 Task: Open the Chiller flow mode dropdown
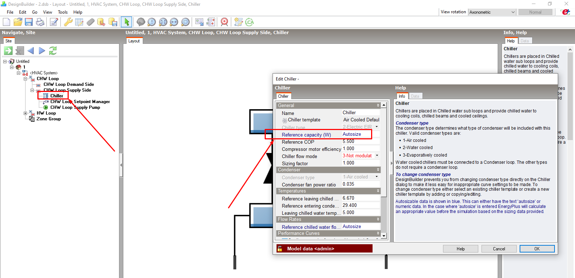377,156
